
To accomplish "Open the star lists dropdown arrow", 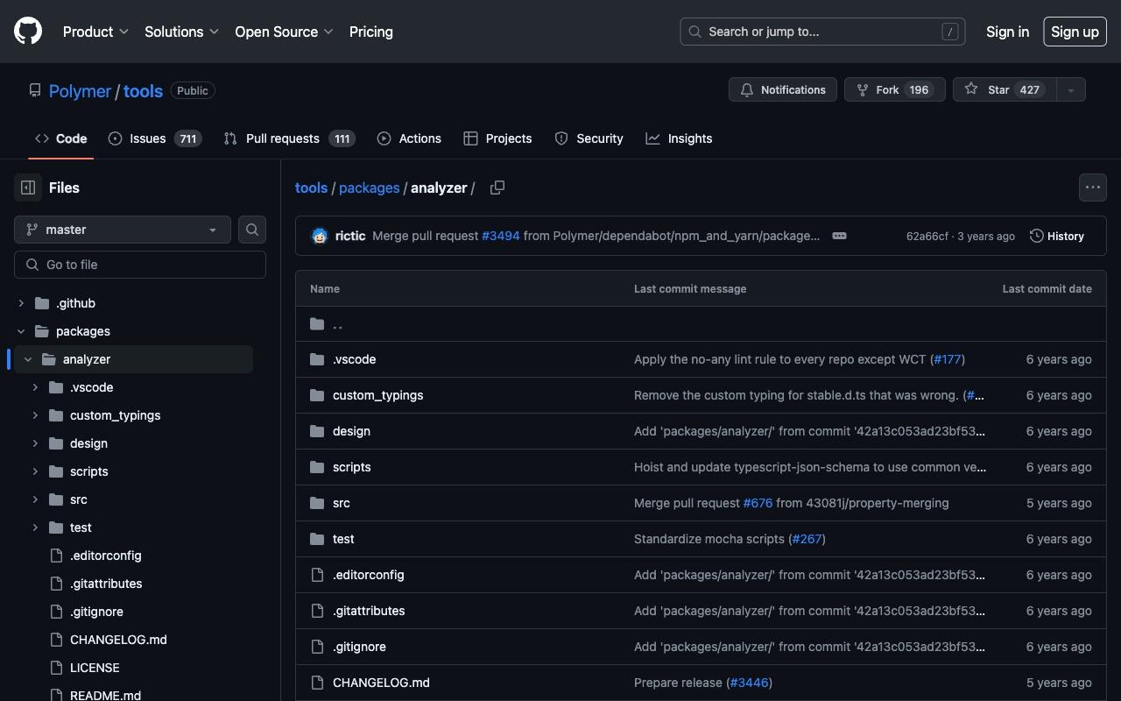I will point(1070,89).
